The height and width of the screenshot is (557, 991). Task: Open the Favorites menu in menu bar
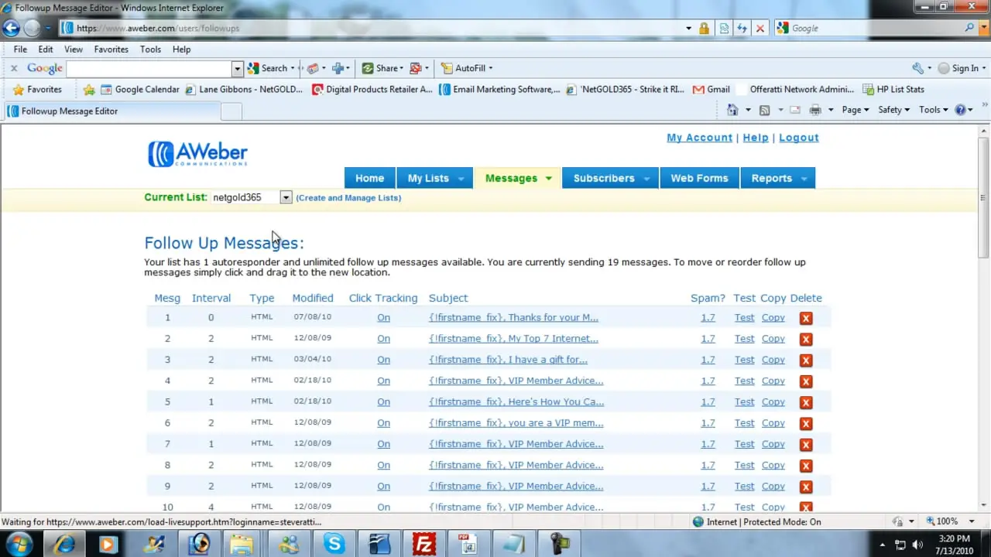[x=111, y=49]
